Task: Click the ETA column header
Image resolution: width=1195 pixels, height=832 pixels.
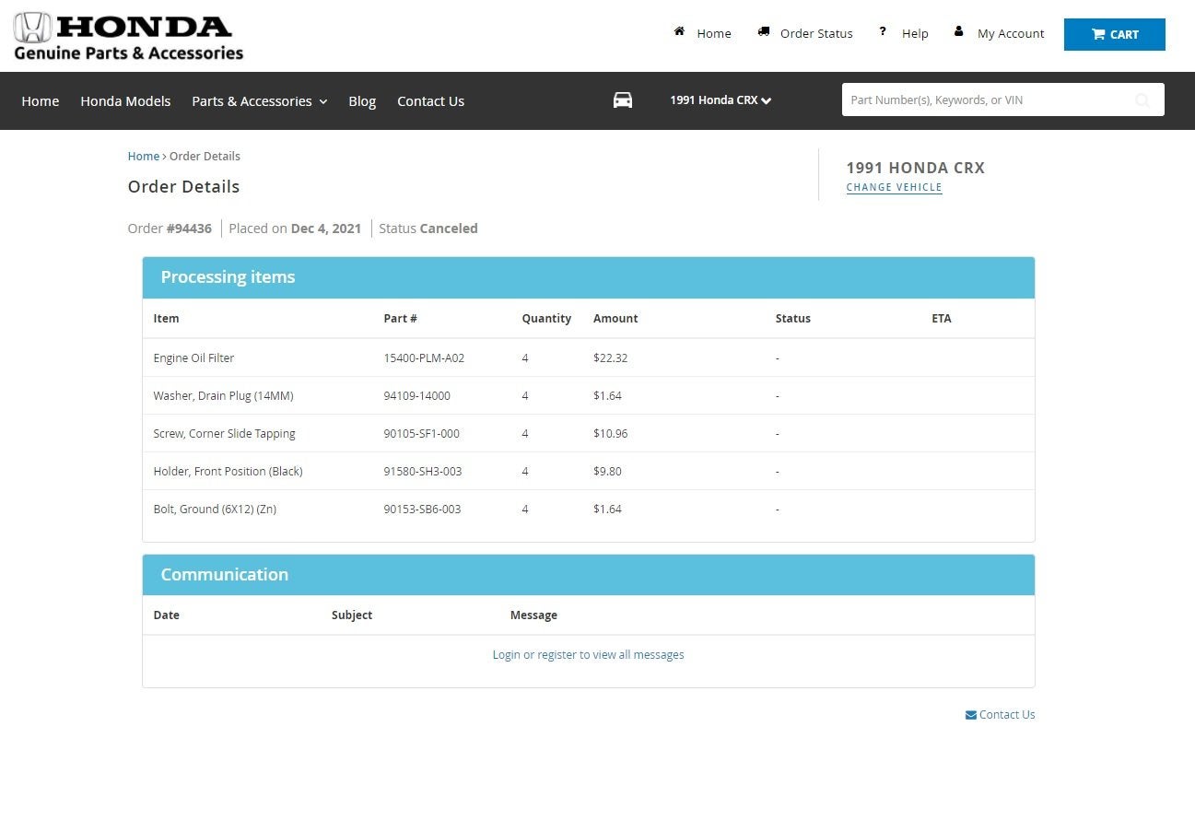Action: [942, 319]
